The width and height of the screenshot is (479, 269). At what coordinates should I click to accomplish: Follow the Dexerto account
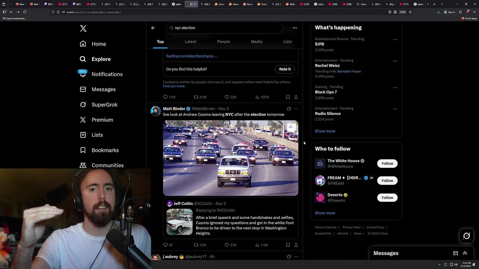387,198
